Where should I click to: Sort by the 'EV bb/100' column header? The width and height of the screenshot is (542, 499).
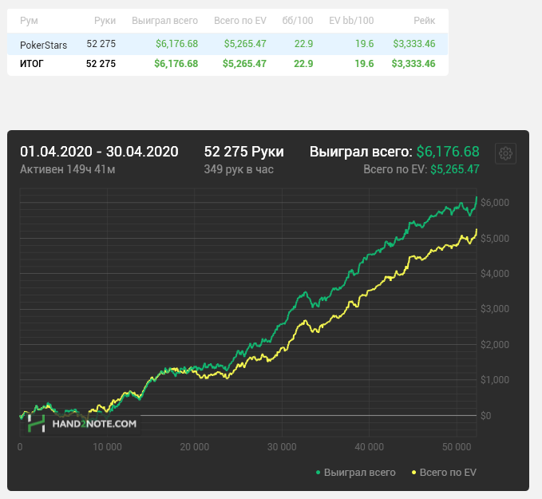351,21
